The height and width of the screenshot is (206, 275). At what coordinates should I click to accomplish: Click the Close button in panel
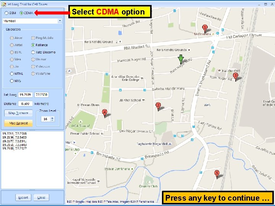pos(41,198)
